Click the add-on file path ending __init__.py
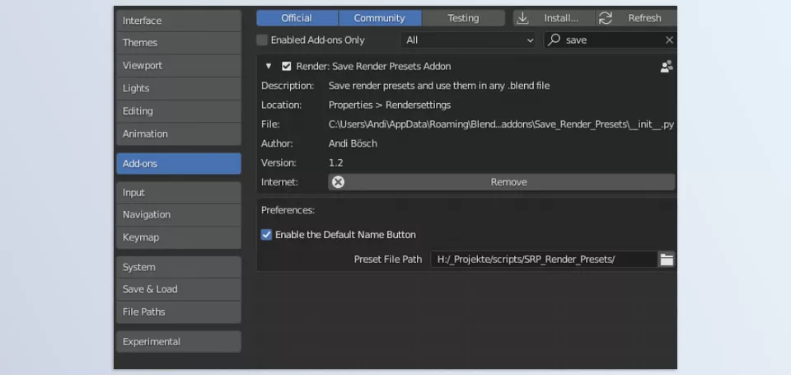The image size is (791, 375). pos(501,124)
